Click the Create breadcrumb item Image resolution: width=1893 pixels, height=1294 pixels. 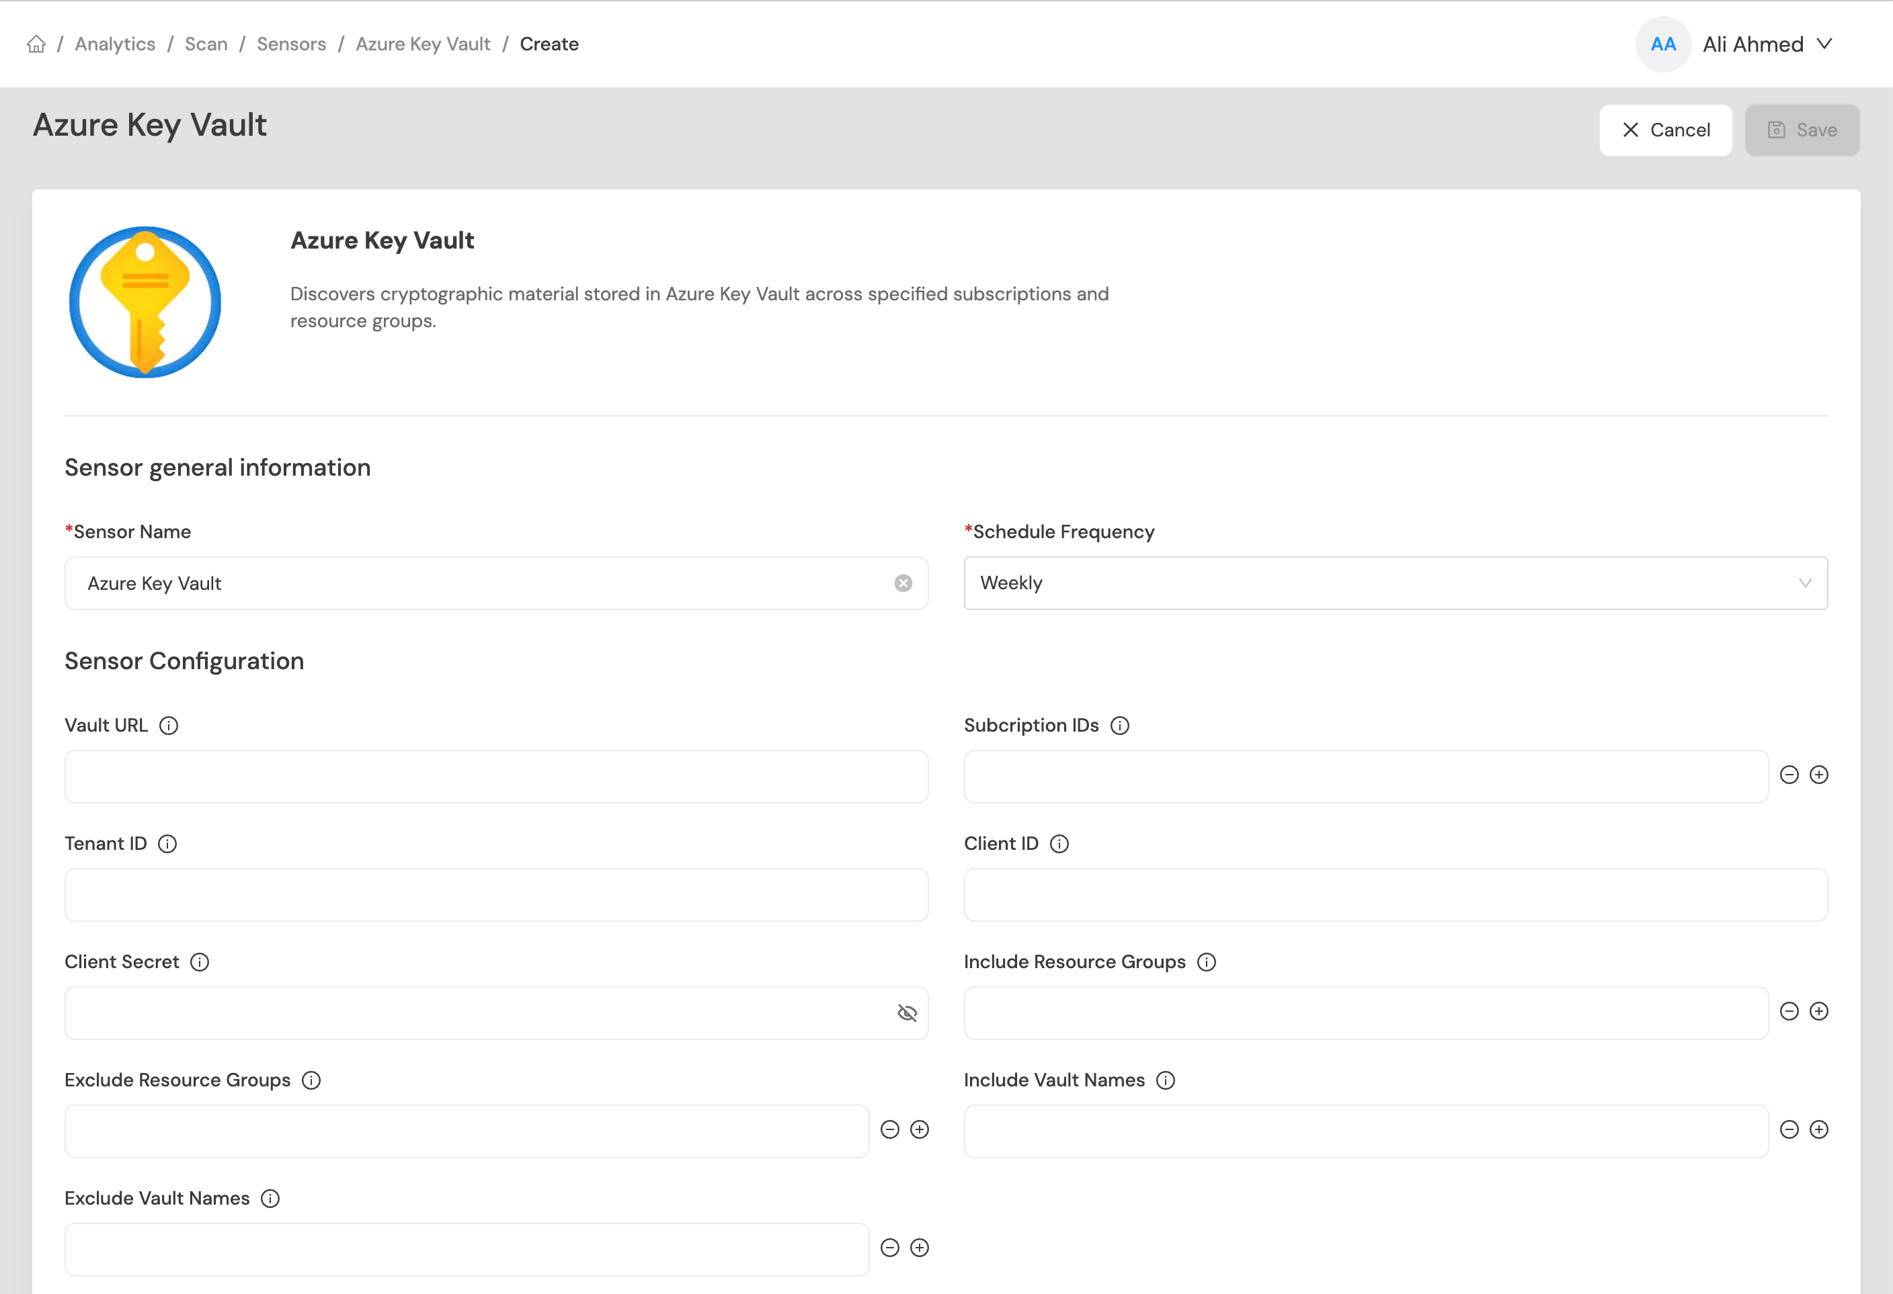[x=549, y=44]
